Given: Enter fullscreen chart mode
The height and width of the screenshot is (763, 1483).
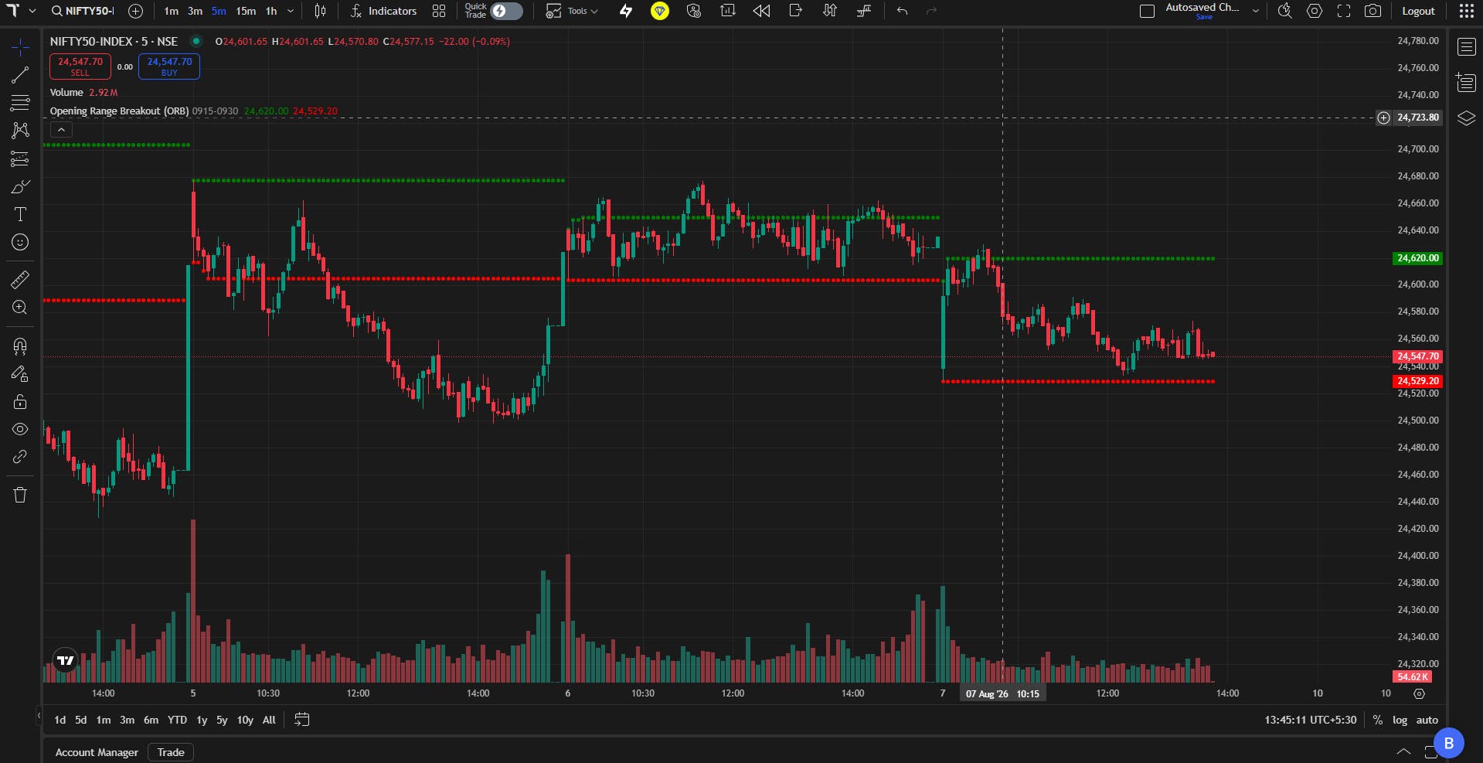Looking at the screenshot, I should point(1344,11).
